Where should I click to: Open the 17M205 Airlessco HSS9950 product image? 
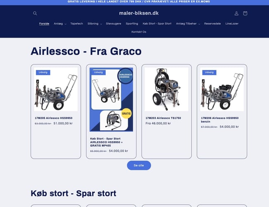[x=56, y=89]
